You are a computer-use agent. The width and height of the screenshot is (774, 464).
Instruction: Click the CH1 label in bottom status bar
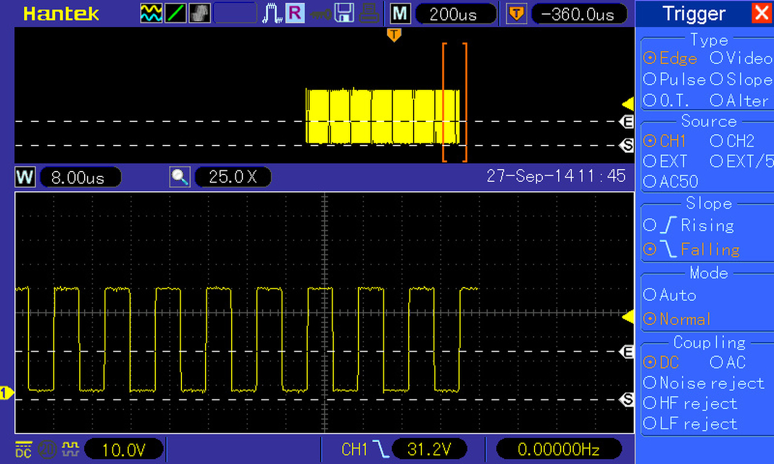[354, 449]
